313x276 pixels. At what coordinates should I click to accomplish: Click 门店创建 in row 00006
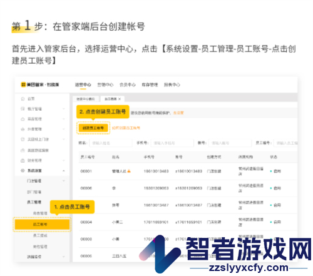click(x=214, y=188)
